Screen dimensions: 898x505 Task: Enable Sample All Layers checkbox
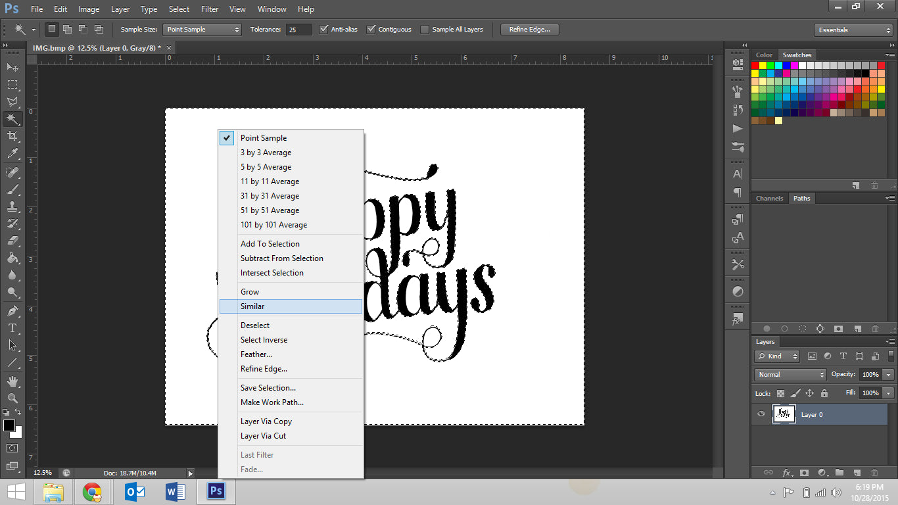[x=425, y=30]
